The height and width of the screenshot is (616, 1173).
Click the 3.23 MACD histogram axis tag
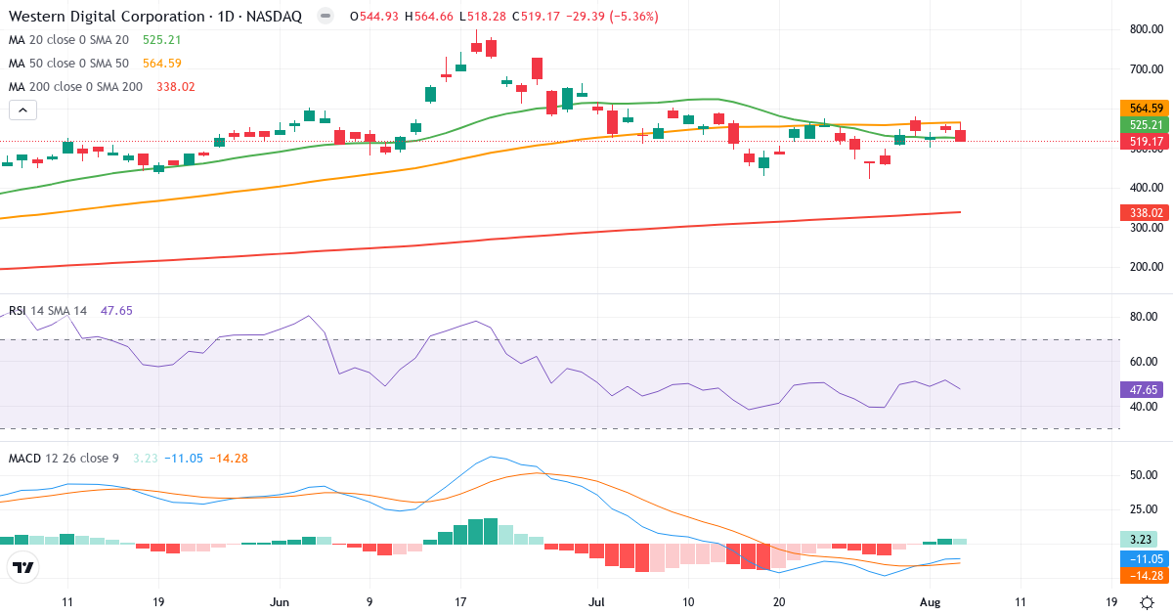1141,539
